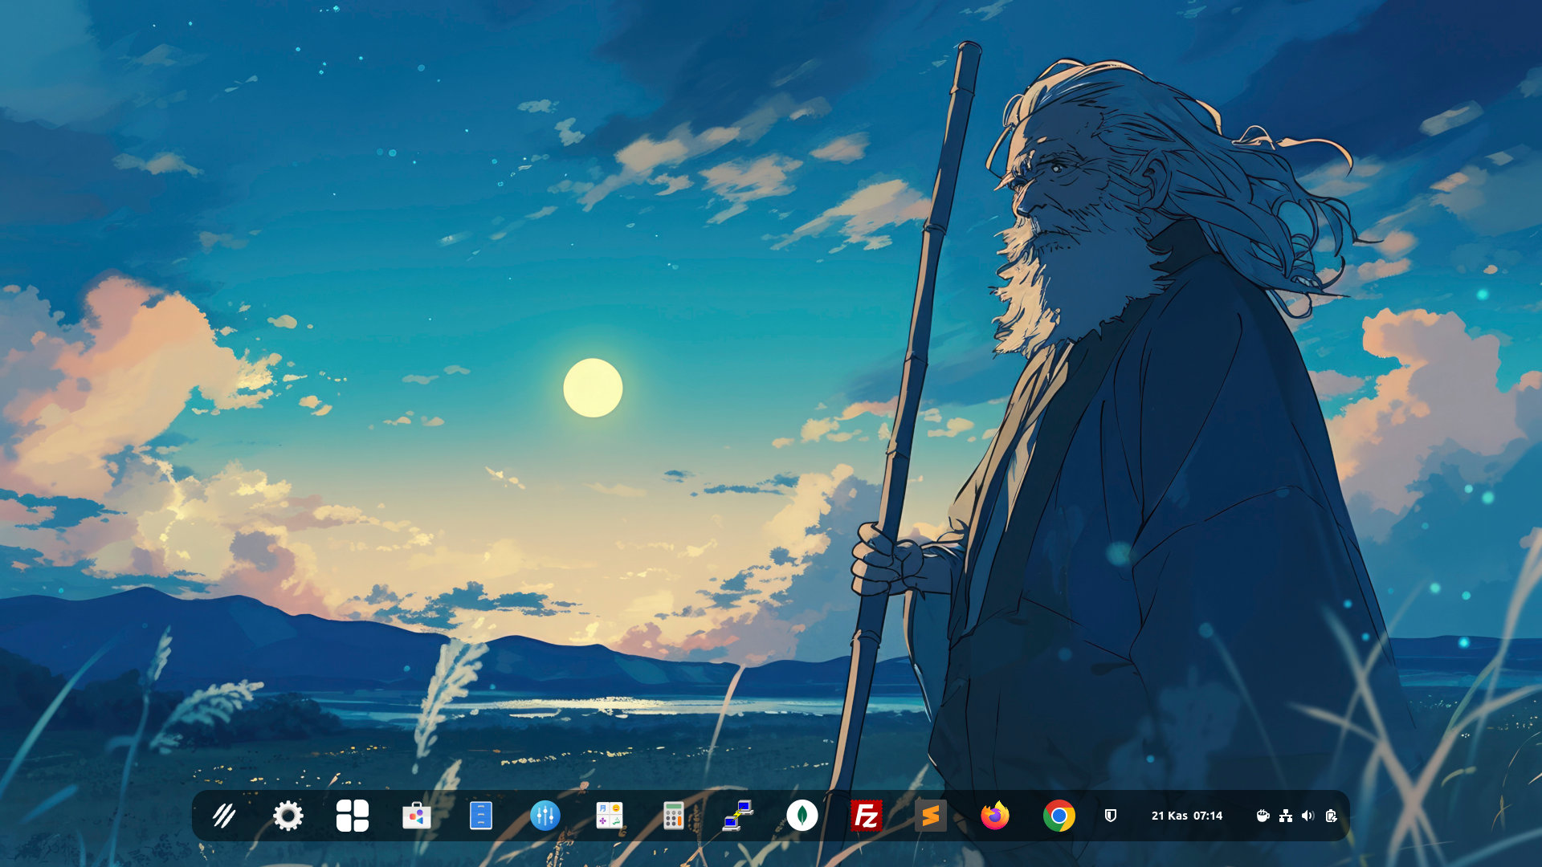Toggle the Caffeine coffee cup indicator
Viewport: 1542px width, 867px height.
pos(1263,816)
